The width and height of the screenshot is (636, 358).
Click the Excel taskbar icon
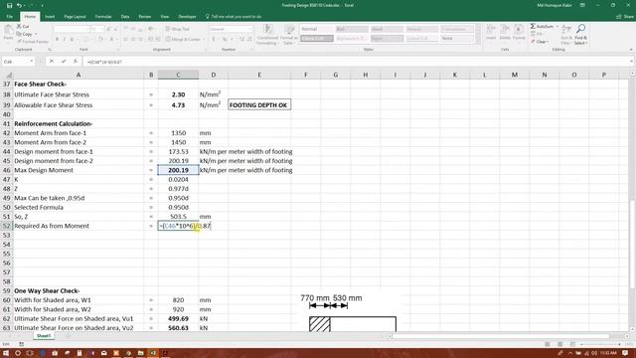pos(153,353)
